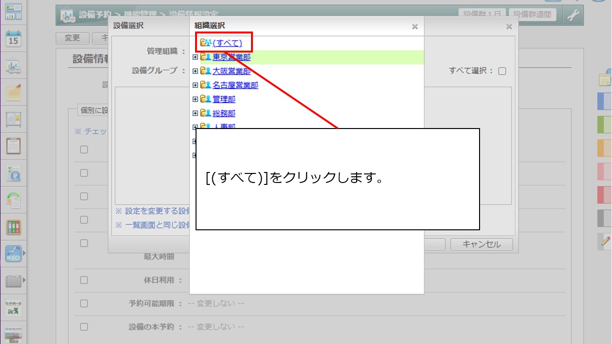
Task: Open the clipboard icon in sidebar
Action: click(x=13, y=145)
